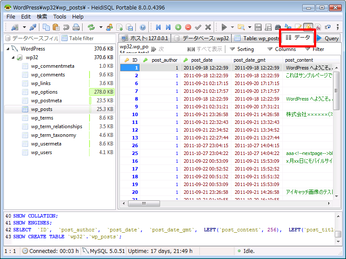Toggle the stop on errors warning button

(x=308, y=27)
